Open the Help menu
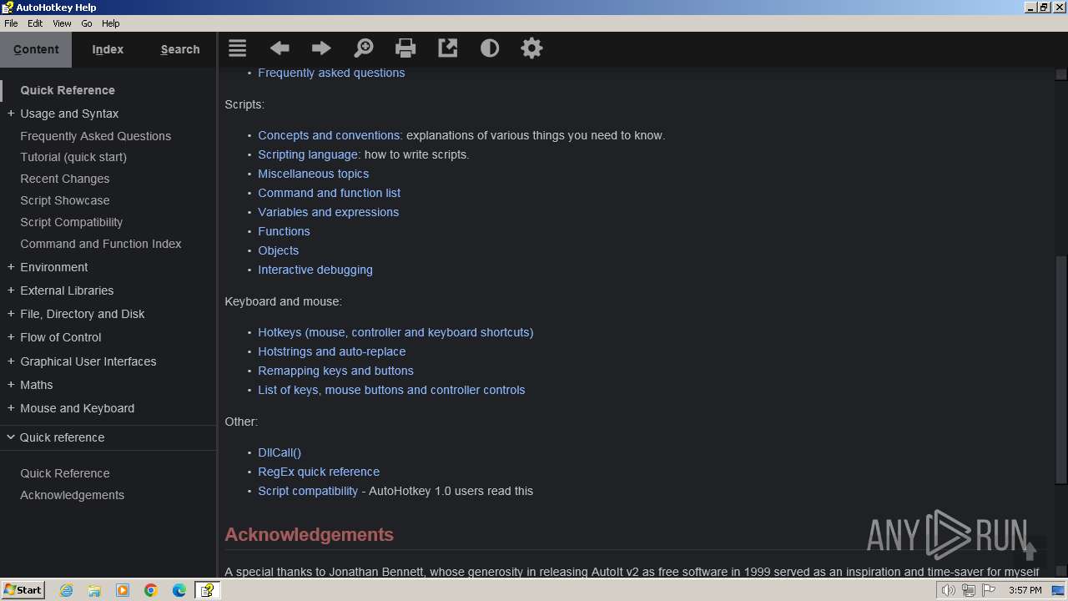The image size is (1068, 601). click(110, 23)
